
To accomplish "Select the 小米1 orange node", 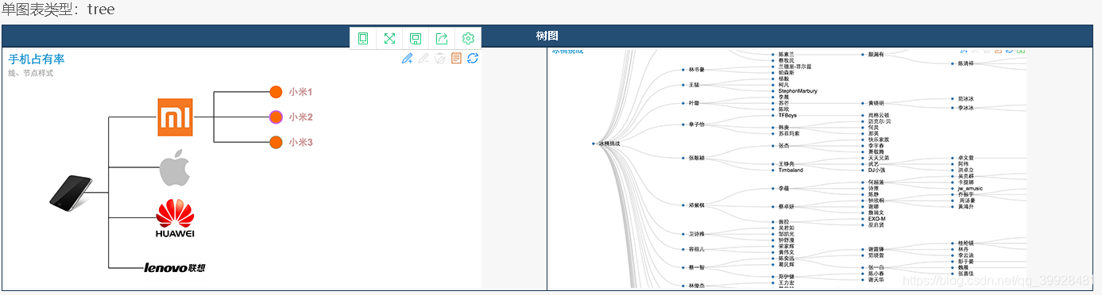I will coord(276,92).
